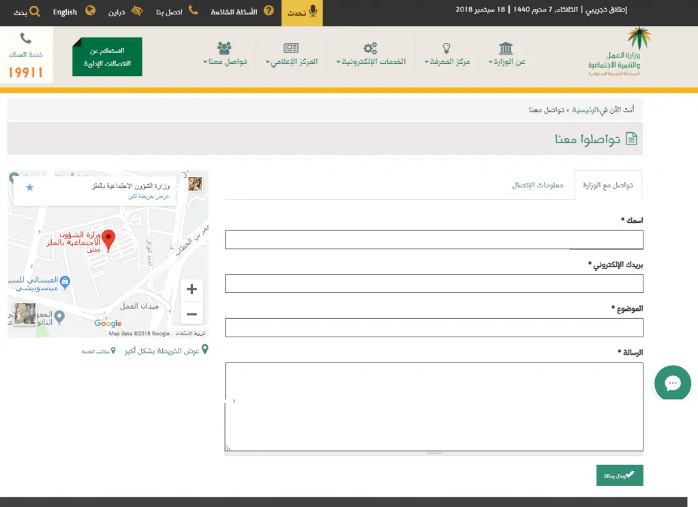Open شروط الاستخدام map terms link
Image resolution: width=698 pixels, height=507 pixels.
(x=191, y=333)
